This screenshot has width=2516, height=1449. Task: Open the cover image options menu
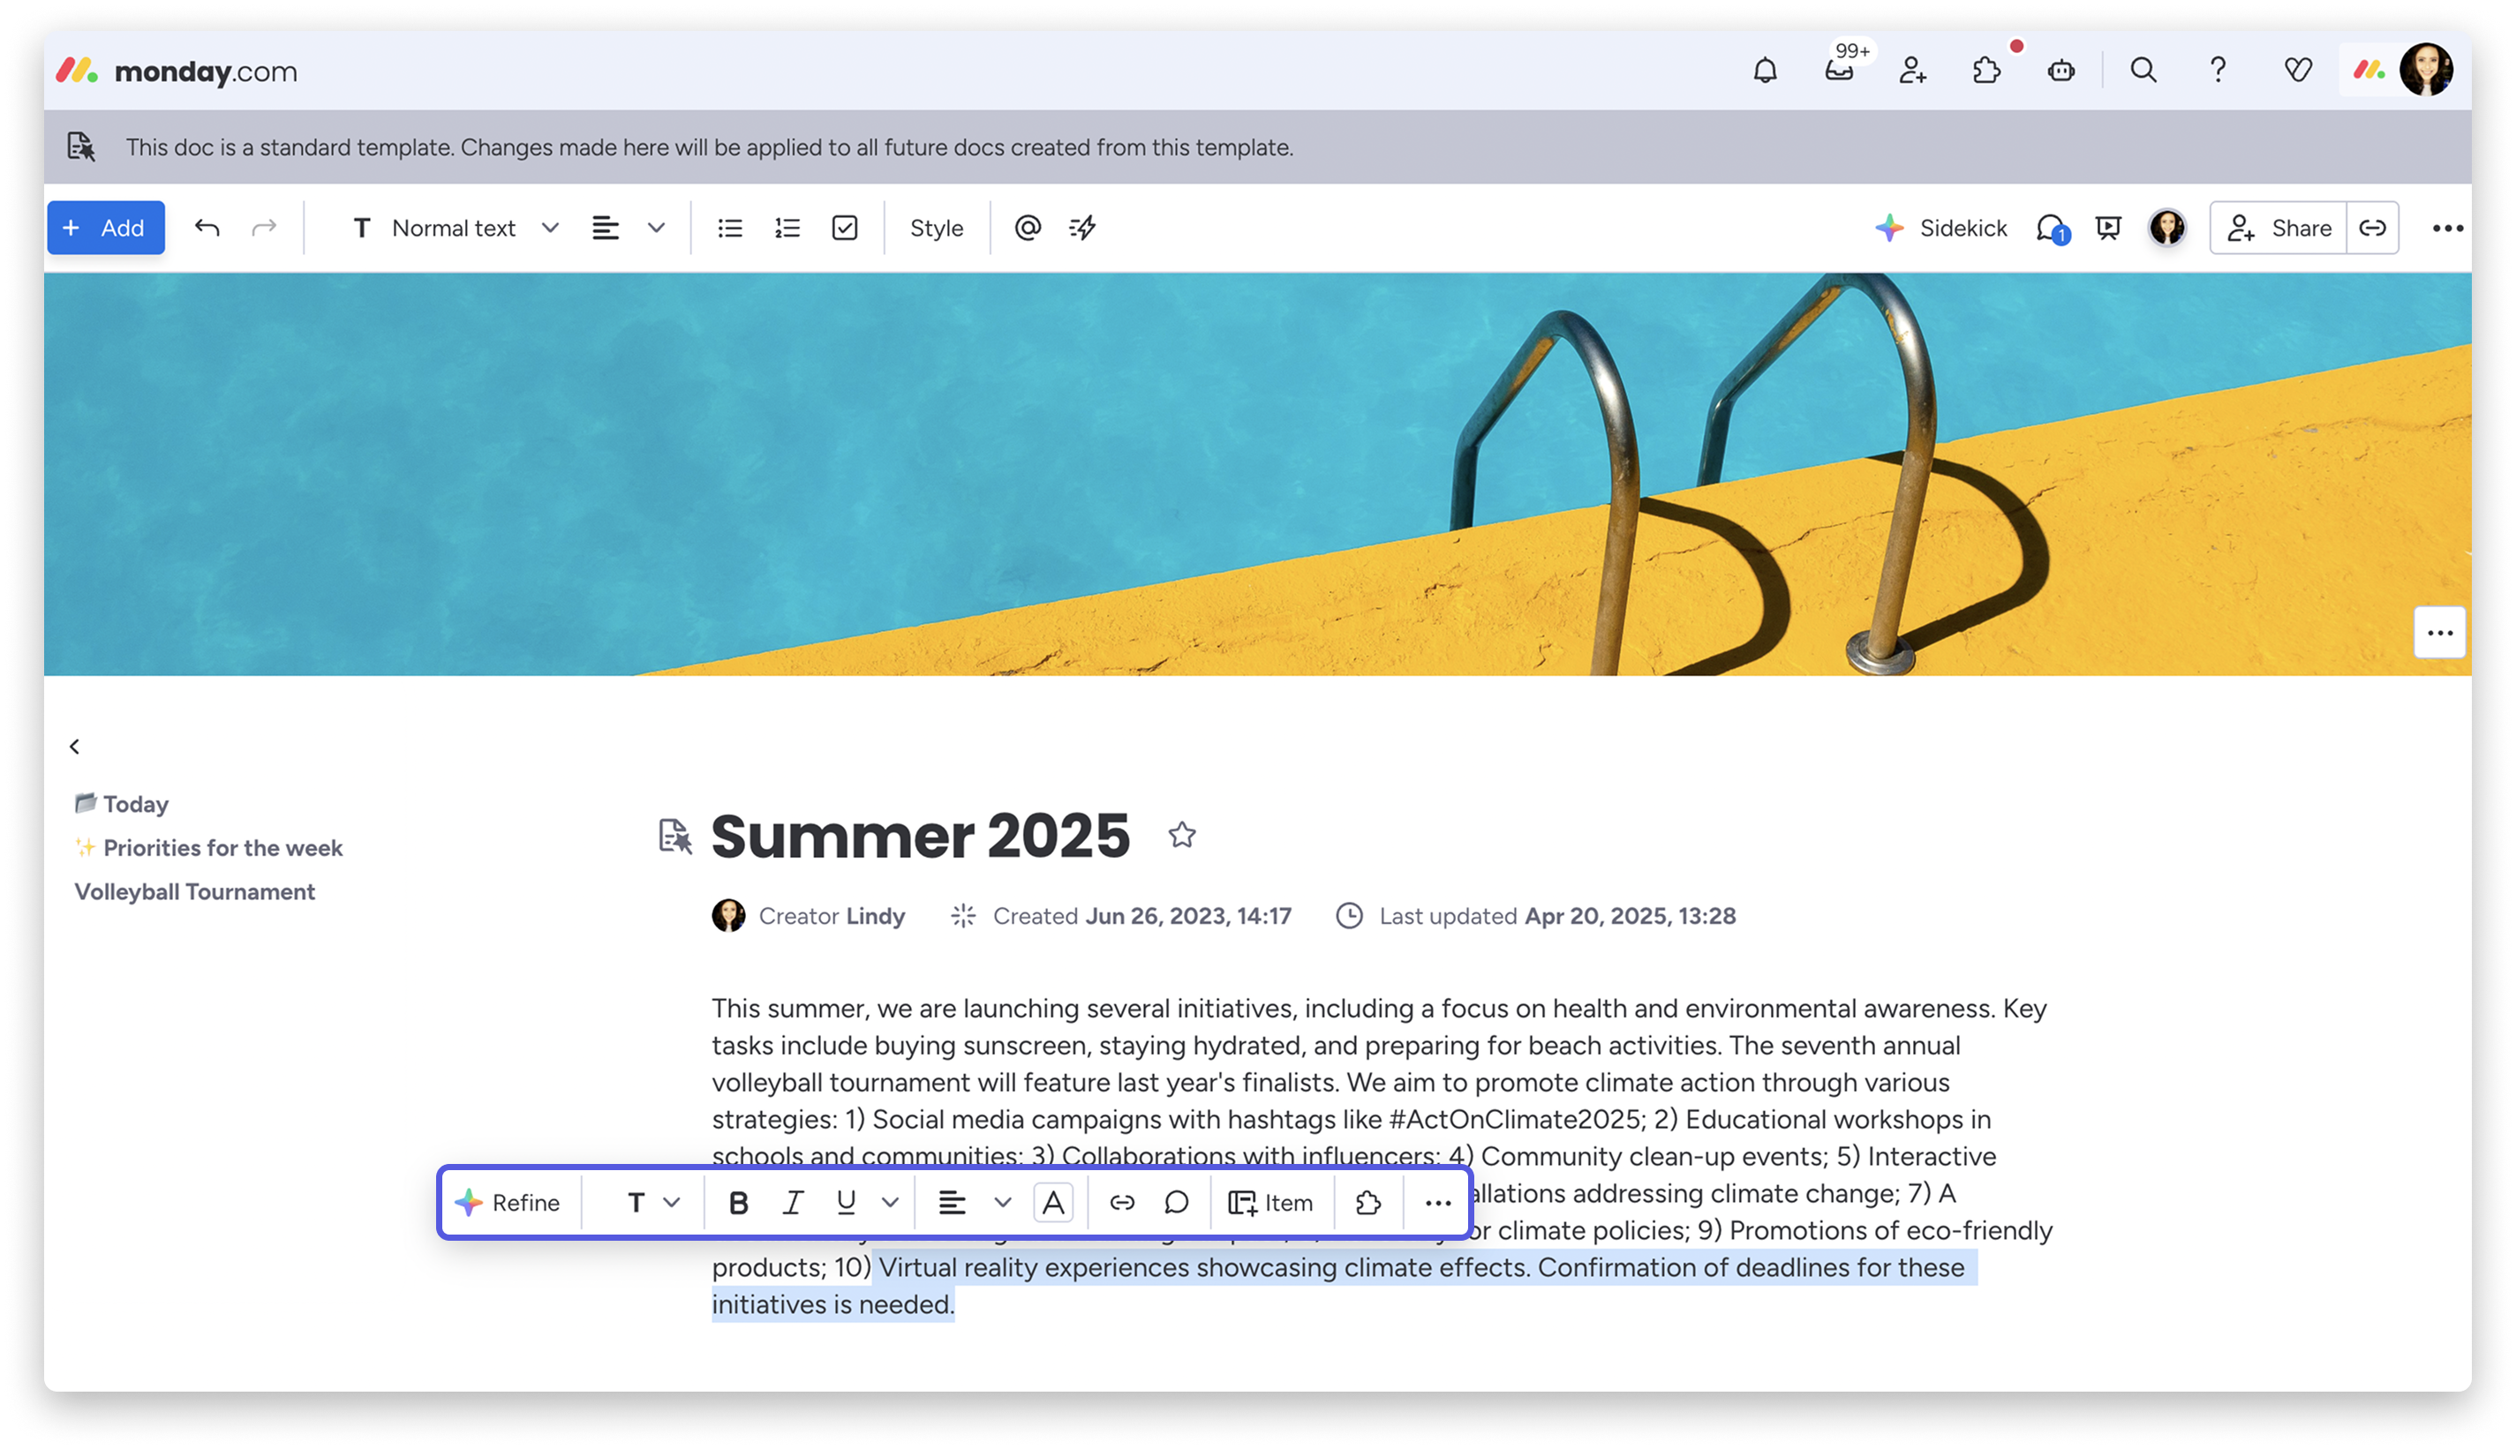click(2438, 633)
